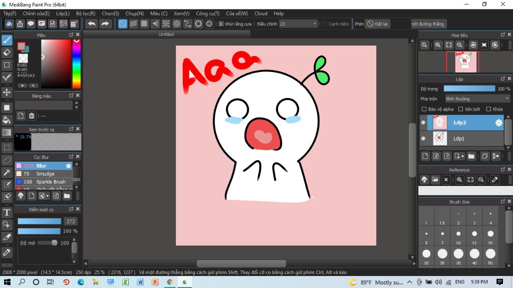Open Lớp2 layer settings gear
This screenshot has height=288, width=513.
[x=498, y=123]
